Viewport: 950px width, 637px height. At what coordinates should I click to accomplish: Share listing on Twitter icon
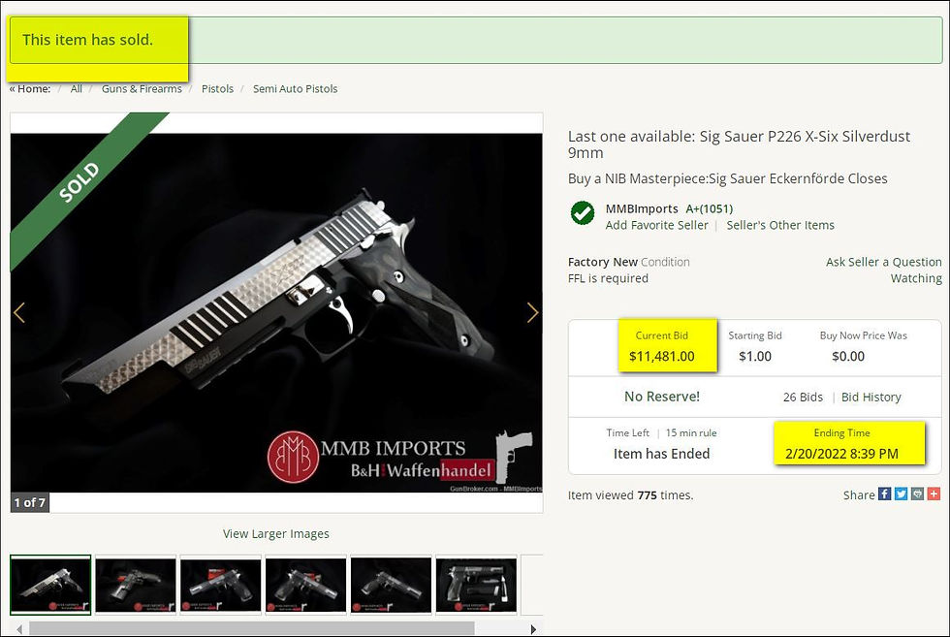pyautogui.click(x=901, y=494)
